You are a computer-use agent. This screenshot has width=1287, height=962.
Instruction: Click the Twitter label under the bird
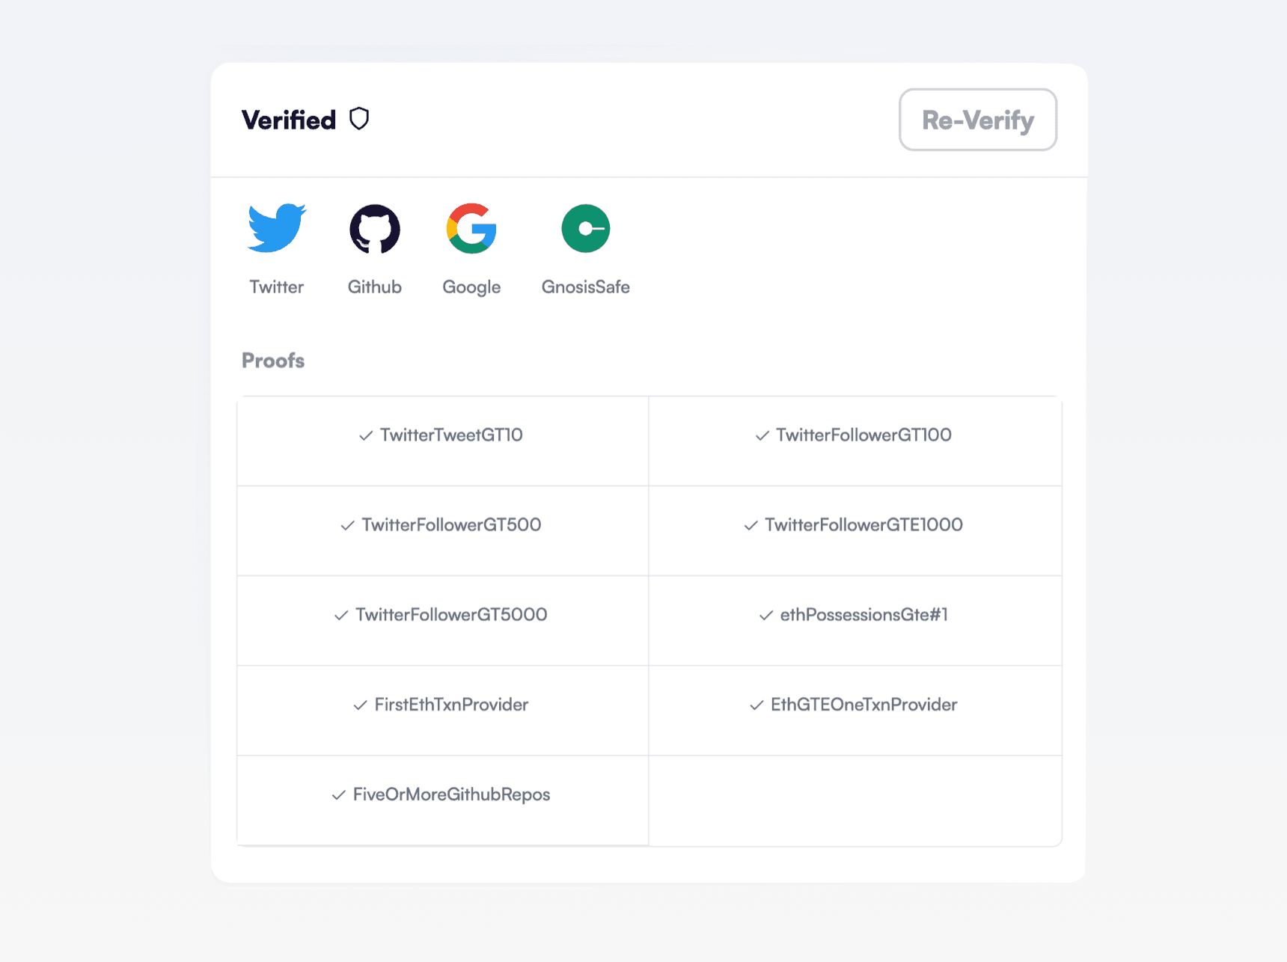(277, 287)
